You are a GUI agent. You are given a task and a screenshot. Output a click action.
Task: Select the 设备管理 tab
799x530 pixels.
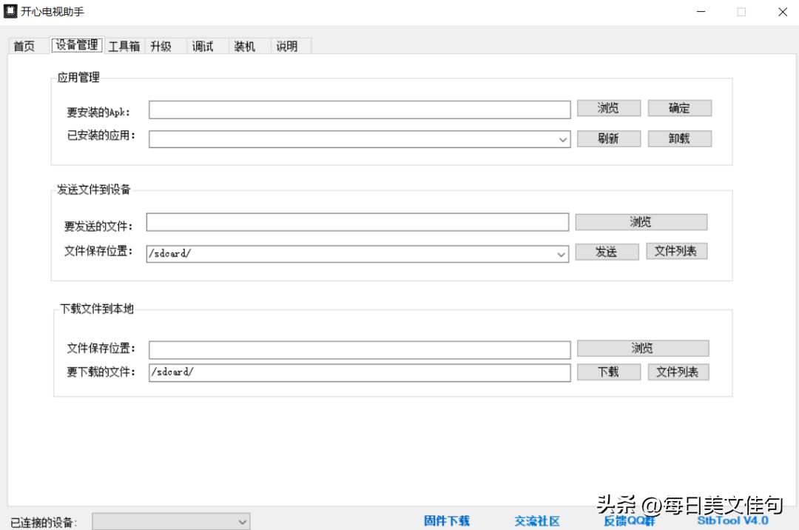pos(77,45)
